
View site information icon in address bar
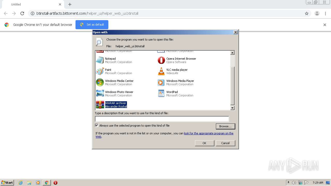[33, 13]
